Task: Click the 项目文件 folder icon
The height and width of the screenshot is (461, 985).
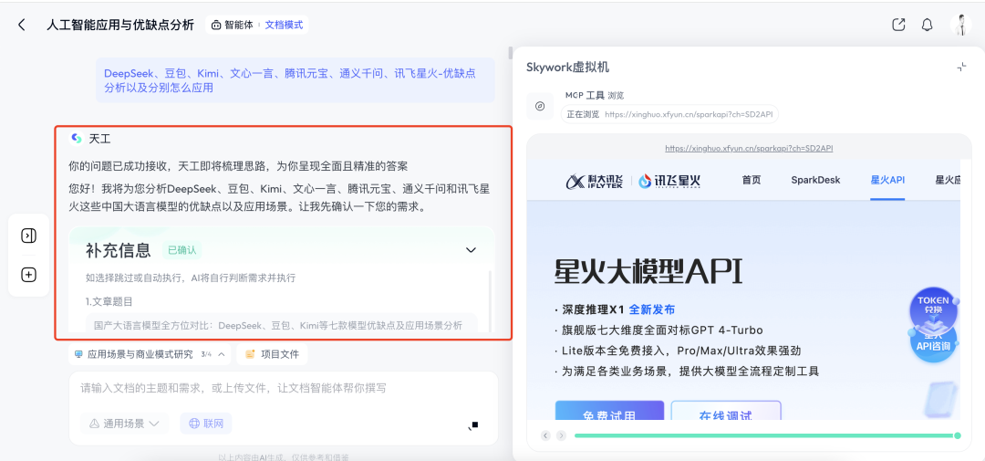Action: point(250,354)
